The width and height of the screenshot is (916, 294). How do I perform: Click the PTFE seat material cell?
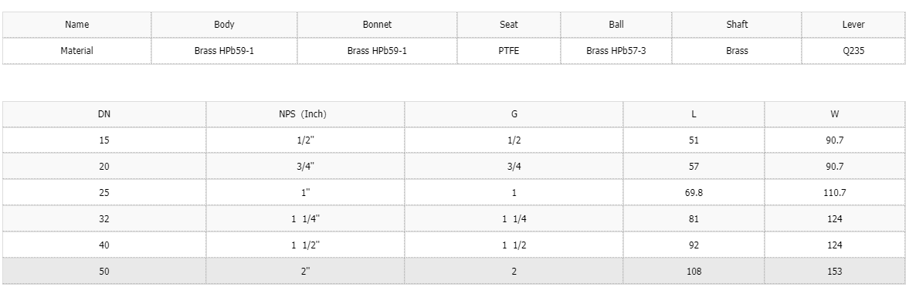(508, 51)
